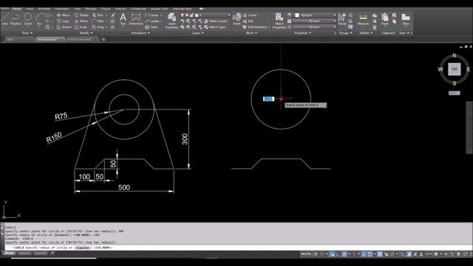473x266 pixels.
Task: Click Make Current layer button
Action: pos(216,21)
